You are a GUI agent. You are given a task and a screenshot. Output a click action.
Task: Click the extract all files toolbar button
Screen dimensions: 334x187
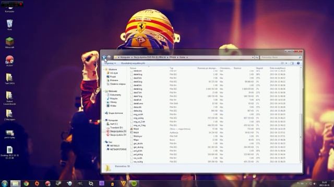pos(133,63)
